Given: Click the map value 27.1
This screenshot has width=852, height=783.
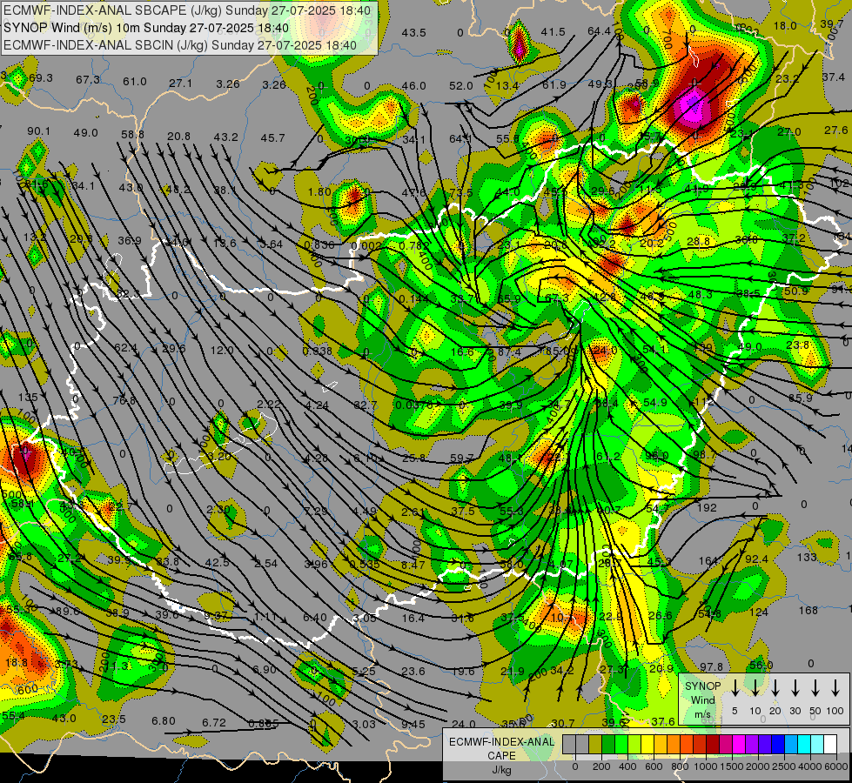Looking at the screenshot, I should (x=180, y=84).
